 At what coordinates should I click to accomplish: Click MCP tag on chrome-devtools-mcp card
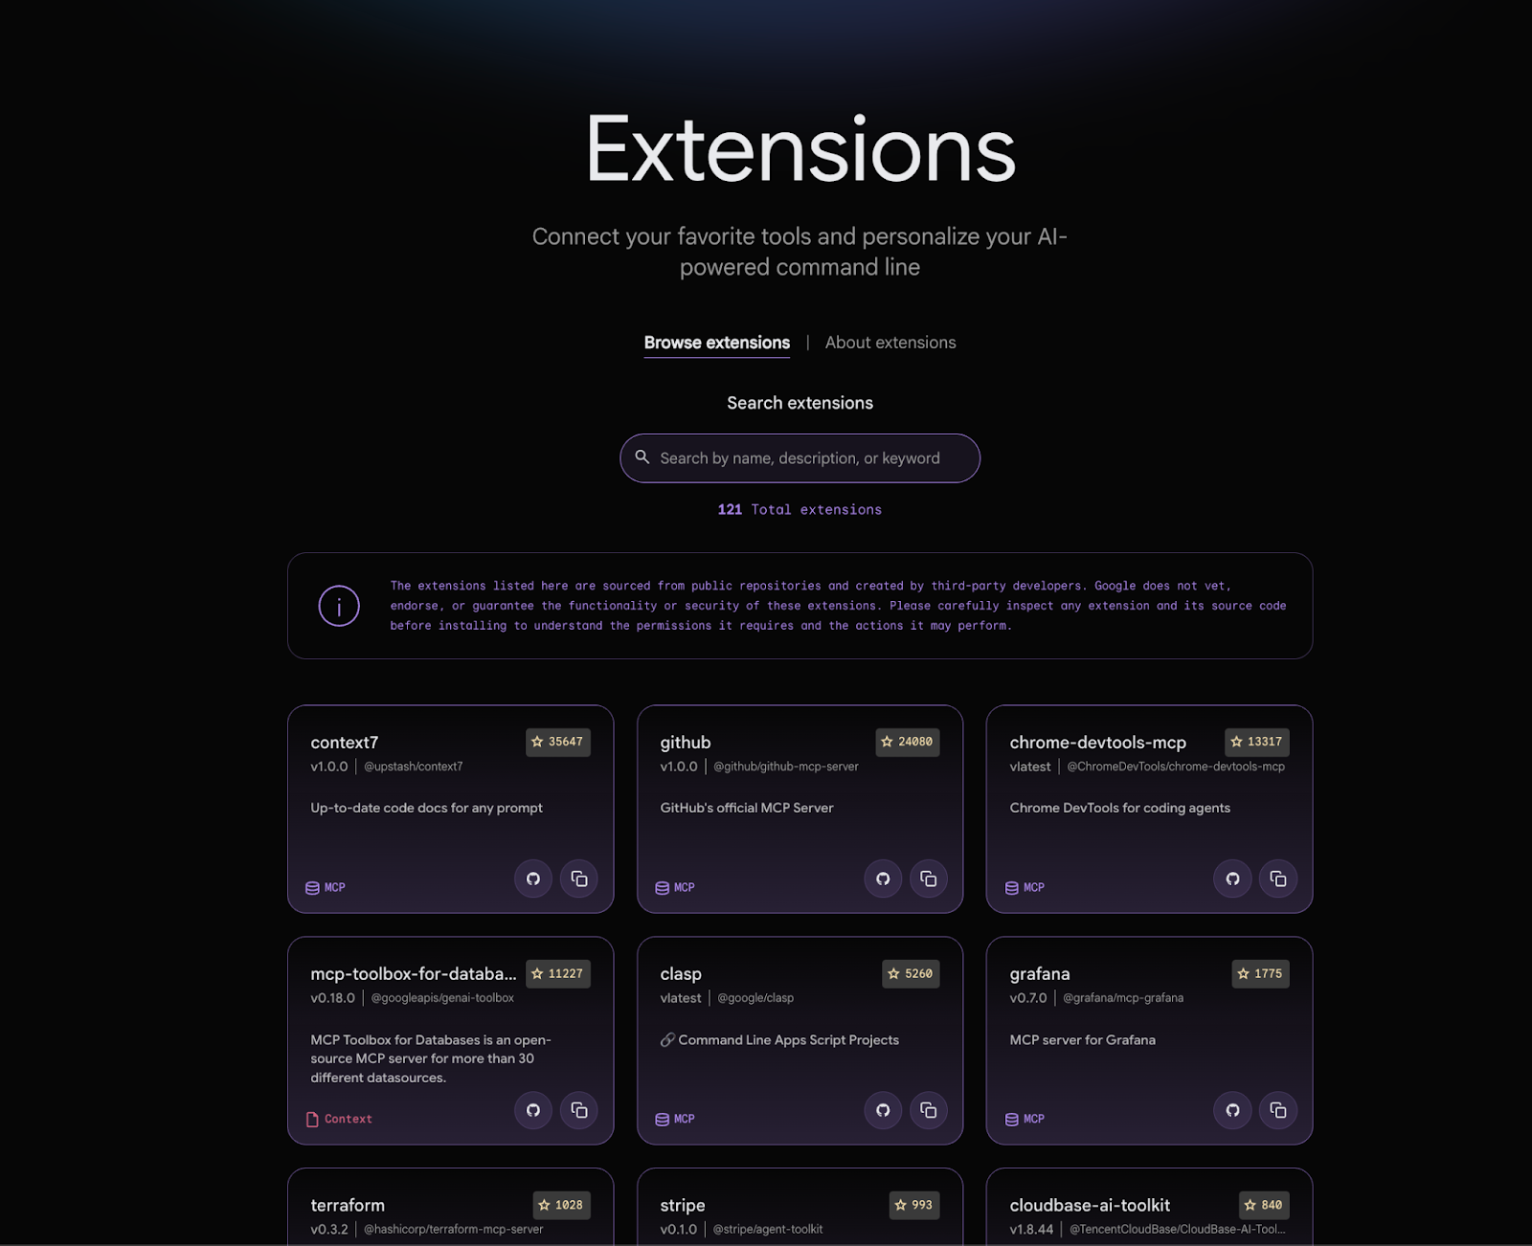coord(1025,888)
